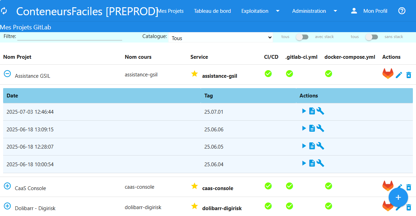Open the wrench tools for tag 25.06.04
This screenshot has height=216, width=416.
(x=320, y=163)
